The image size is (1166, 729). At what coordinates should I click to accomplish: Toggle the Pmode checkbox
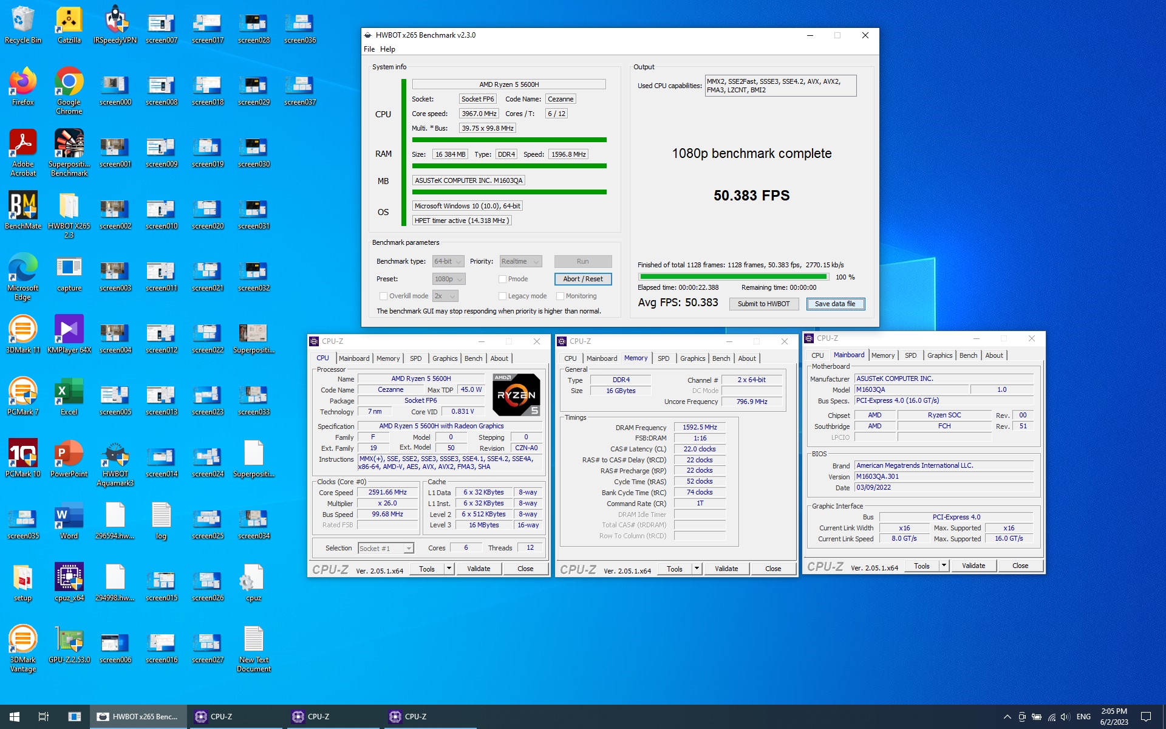point(502,279)
